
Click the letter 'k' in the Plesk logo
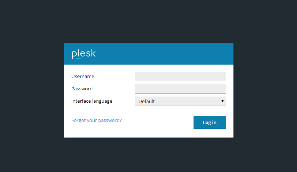(x=93, y=53)
